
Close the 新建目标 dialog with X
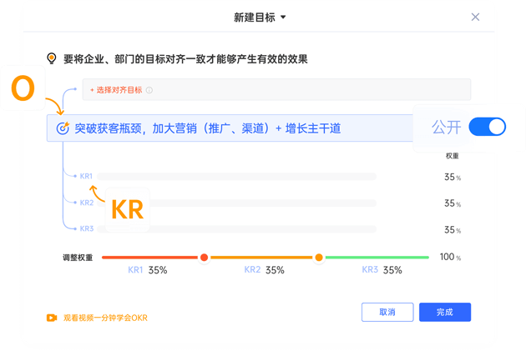point(476,17)
